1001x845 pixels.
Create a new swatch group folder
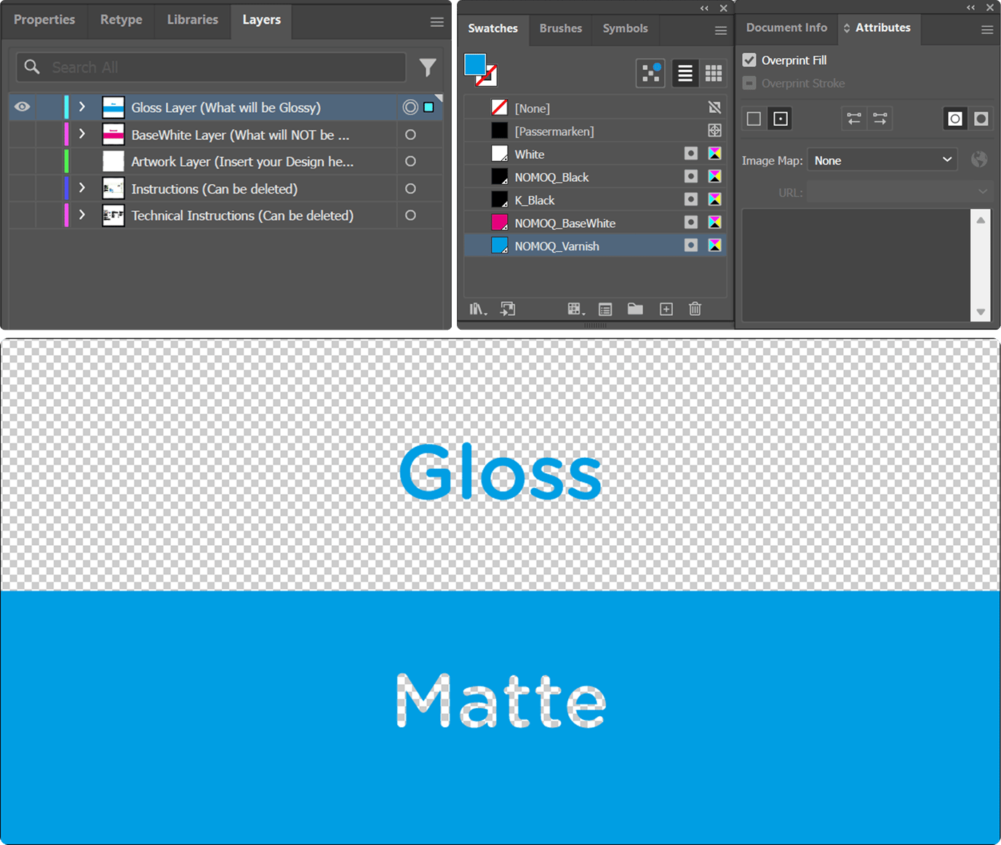pos(635,309)
